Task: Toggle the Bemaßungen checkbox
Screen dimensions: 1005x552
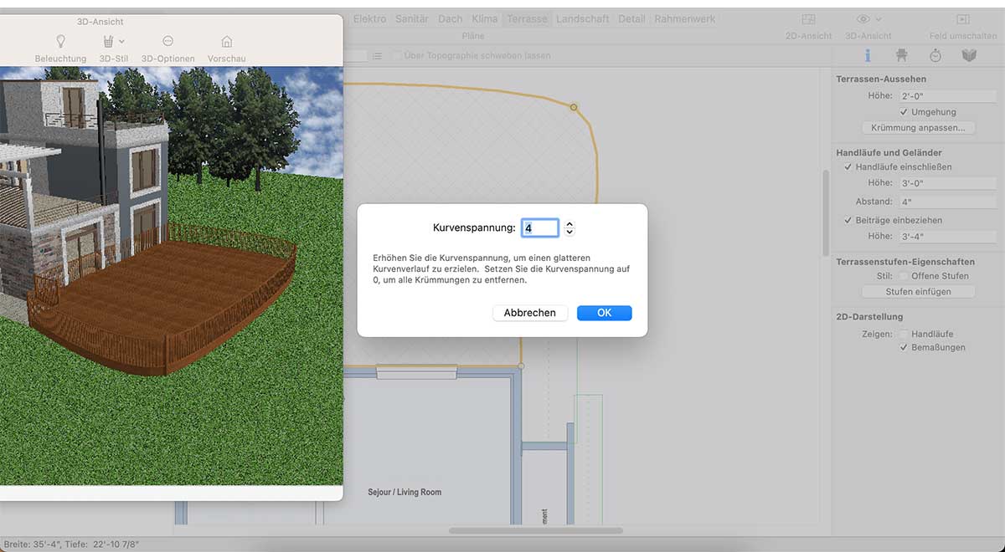Action: (904, 347)
